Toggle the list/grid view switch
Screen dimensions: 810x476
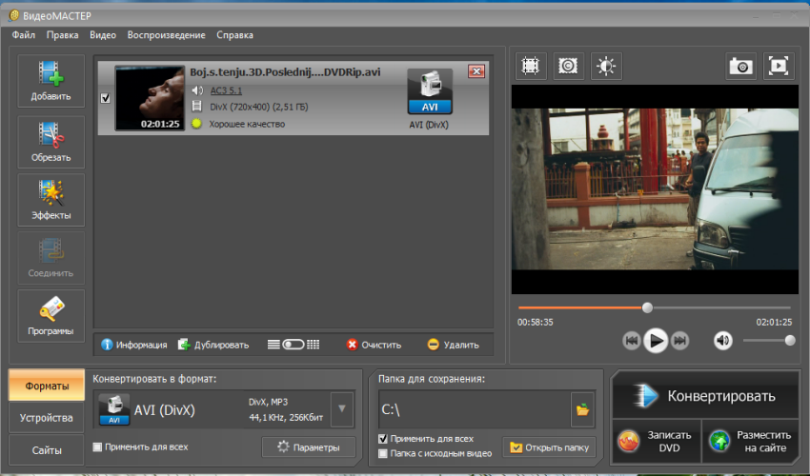(x=294, y=345)
